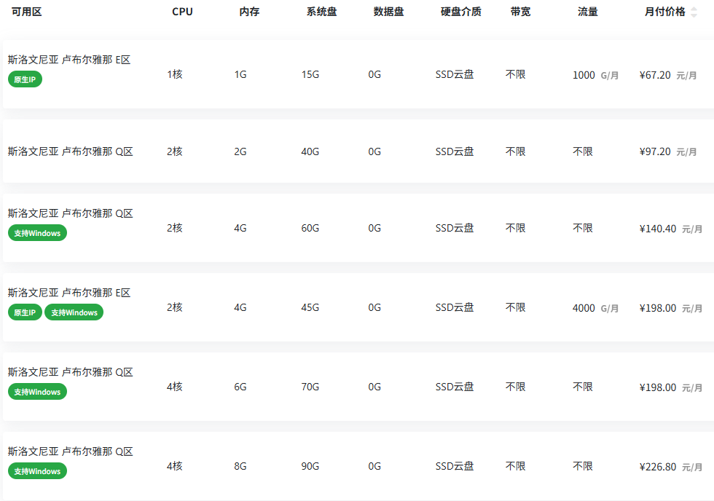Select the ¥97.20 plan price
Viewport: 714px width, 501px height.
654,151
